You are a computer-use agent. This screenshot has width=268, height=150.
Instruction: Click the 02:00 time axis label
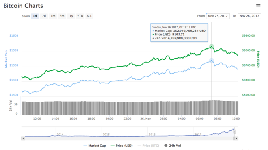point(164,119)
